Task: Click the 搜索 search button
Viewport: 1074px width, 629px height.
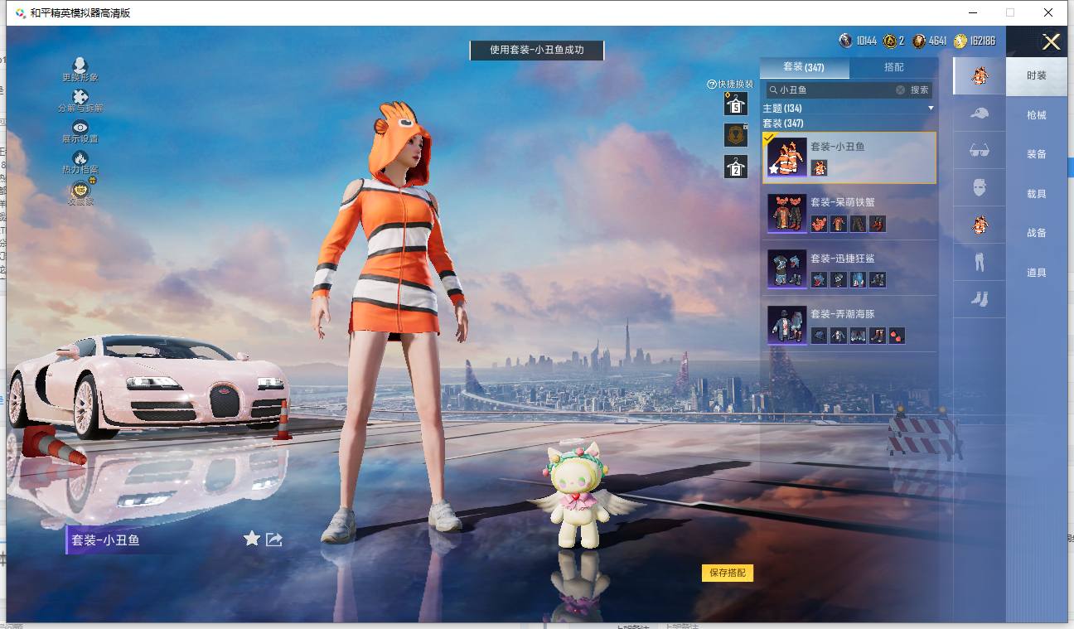Action: pos(920,90)
